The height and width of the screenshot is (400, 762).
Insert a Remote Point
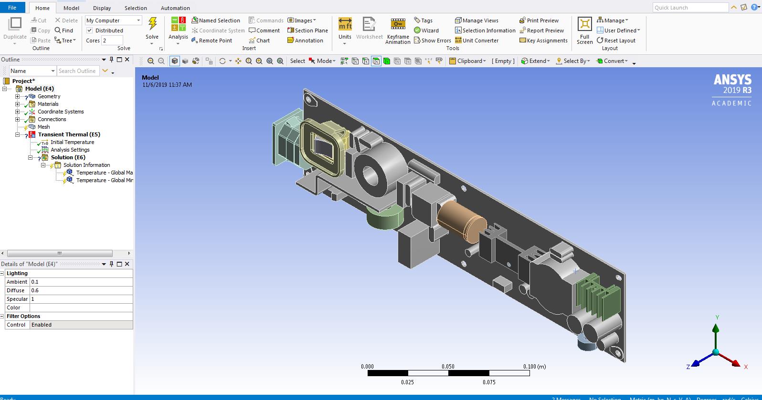coord(212,41)
